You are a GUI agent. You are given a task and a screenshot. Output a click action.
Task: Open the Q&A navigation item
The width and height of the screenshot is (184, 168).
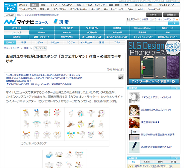coord(130,9)
